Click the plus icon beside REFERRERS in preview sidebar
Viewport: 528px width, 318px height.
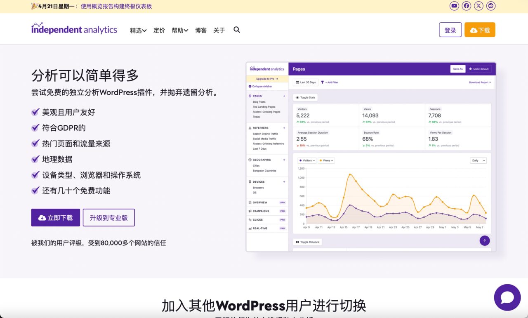(x=284, y=128)
